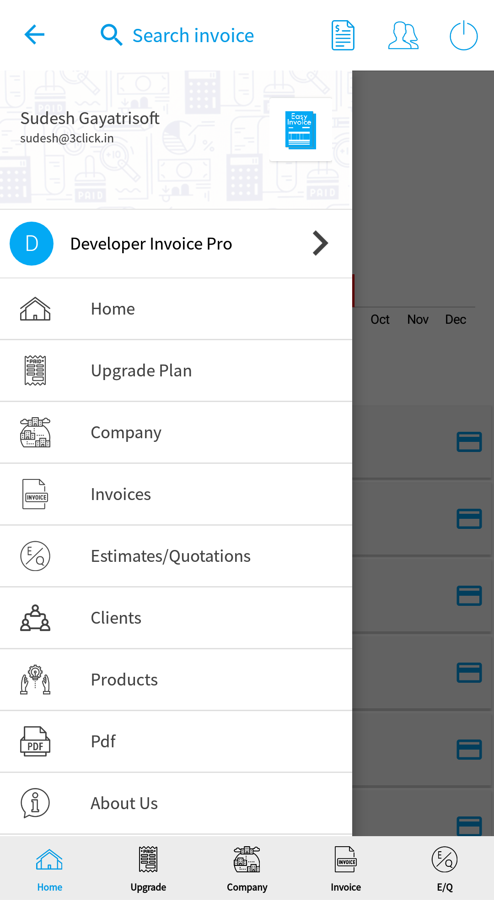Open Upgrade Plan menu item
The width and height of the screenshot is (494, 903).
(x=176, y=371)
